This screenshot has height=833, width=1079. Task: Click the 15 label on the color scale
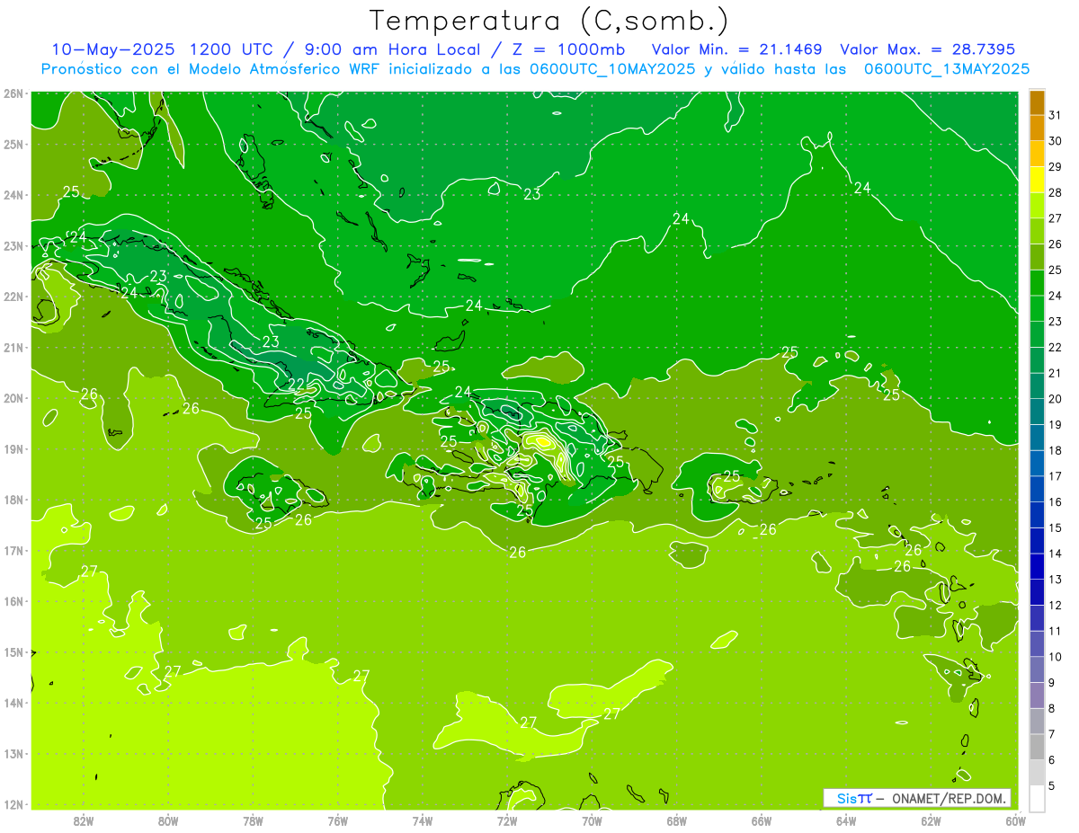coord(1055,527)
